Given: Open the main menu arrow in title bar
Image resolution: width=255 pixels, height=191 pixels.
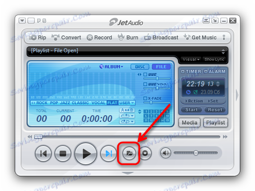Looking at the screenshot, I should click(22, 21).
